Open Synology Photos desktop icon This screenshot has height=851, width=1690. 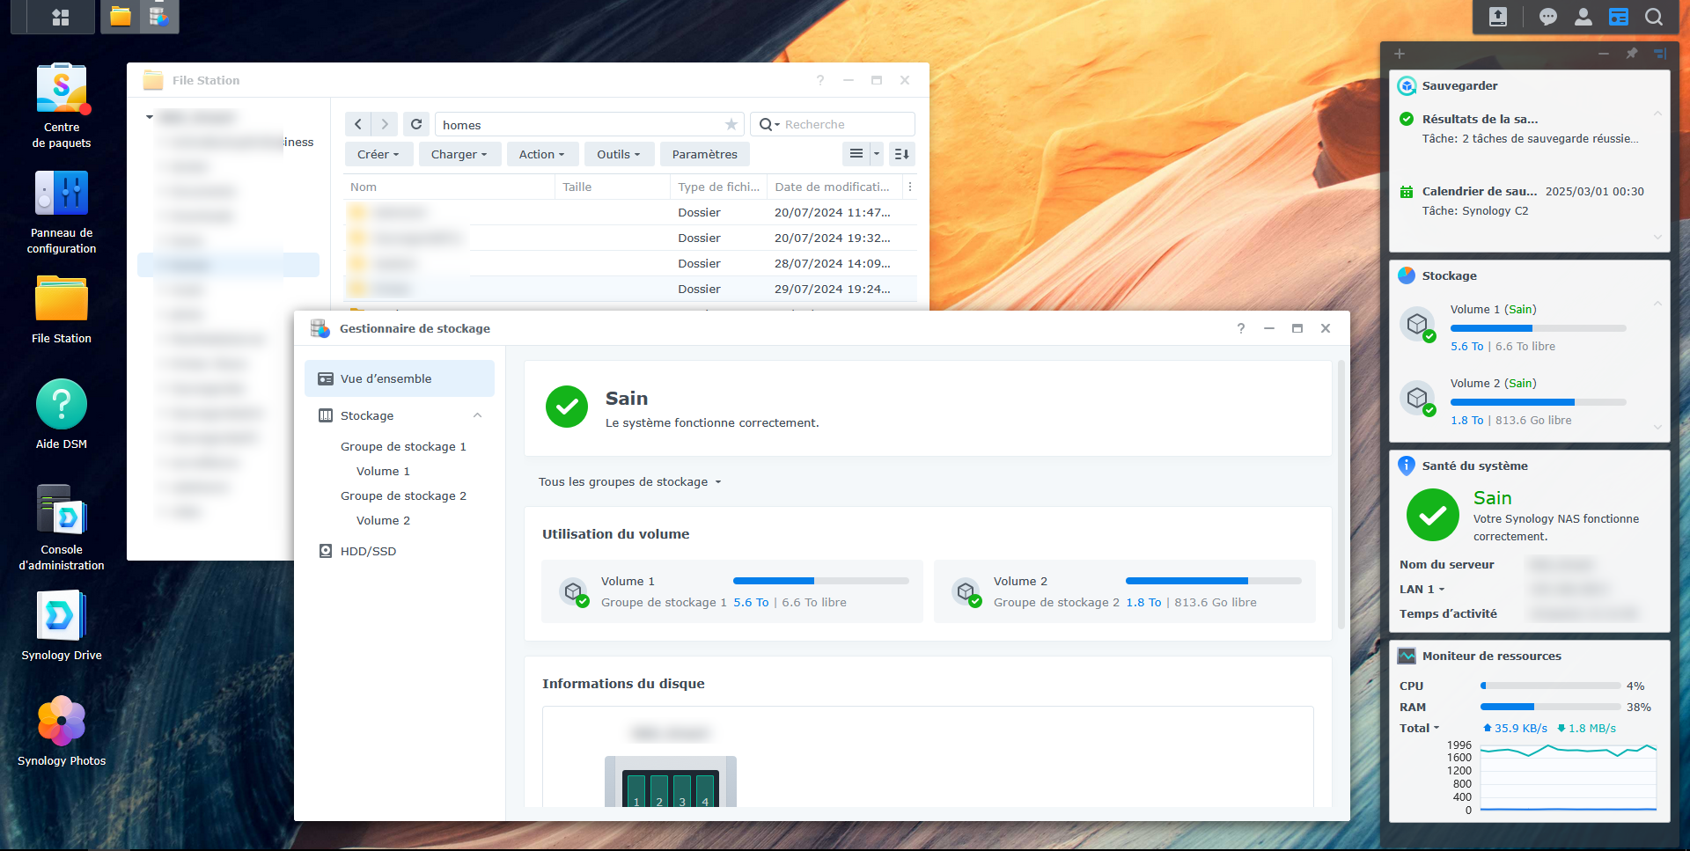pyautogui.click(x=62, y=723)
